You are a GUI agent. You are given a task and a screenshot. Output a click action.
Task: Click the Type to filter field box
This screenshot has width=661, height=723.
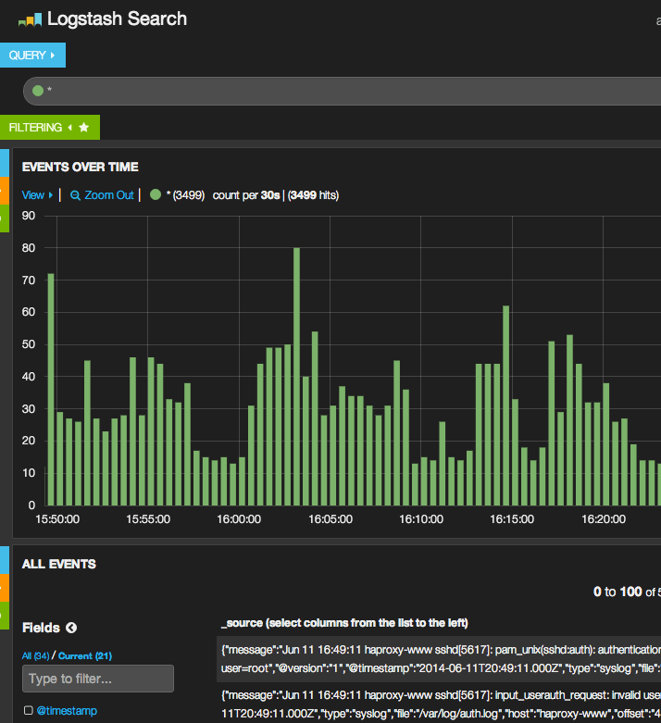tap(98, 679)
